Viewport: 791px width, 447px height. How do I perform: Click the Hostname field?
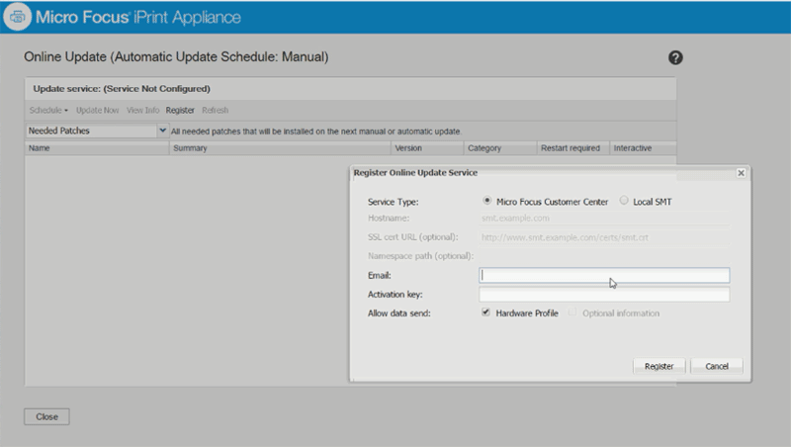(x=604, y=218)
